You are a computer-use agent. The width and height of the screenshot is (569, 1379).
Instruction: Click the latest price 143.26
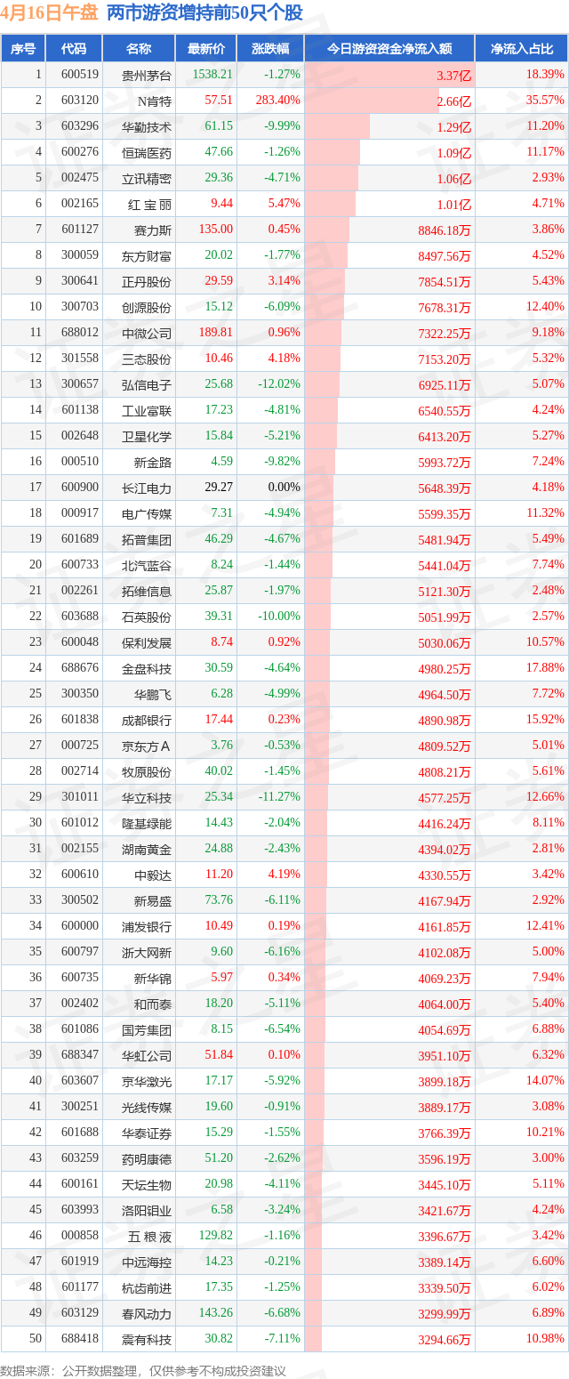[215, 1313]
